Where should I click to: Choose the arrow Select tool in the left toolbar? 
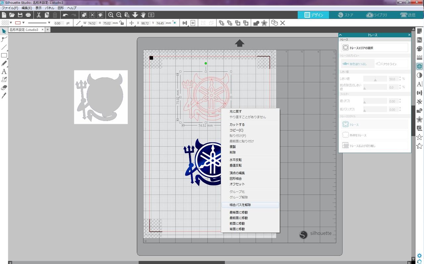(x=4, y=31)
